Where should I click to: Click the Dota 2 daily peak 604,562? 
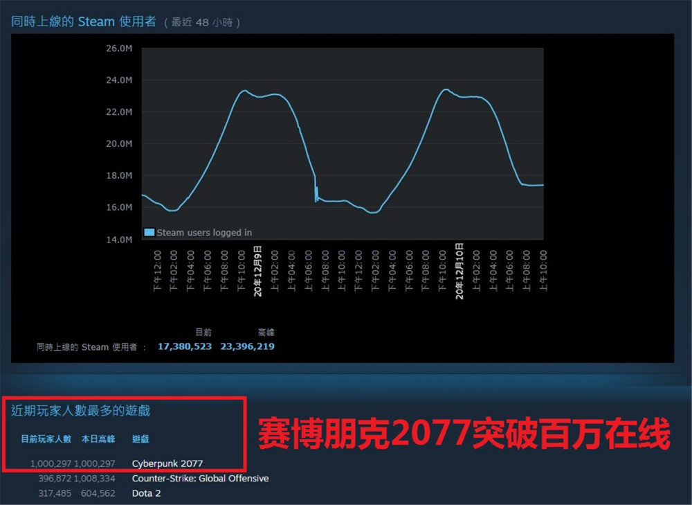[98, 493]
